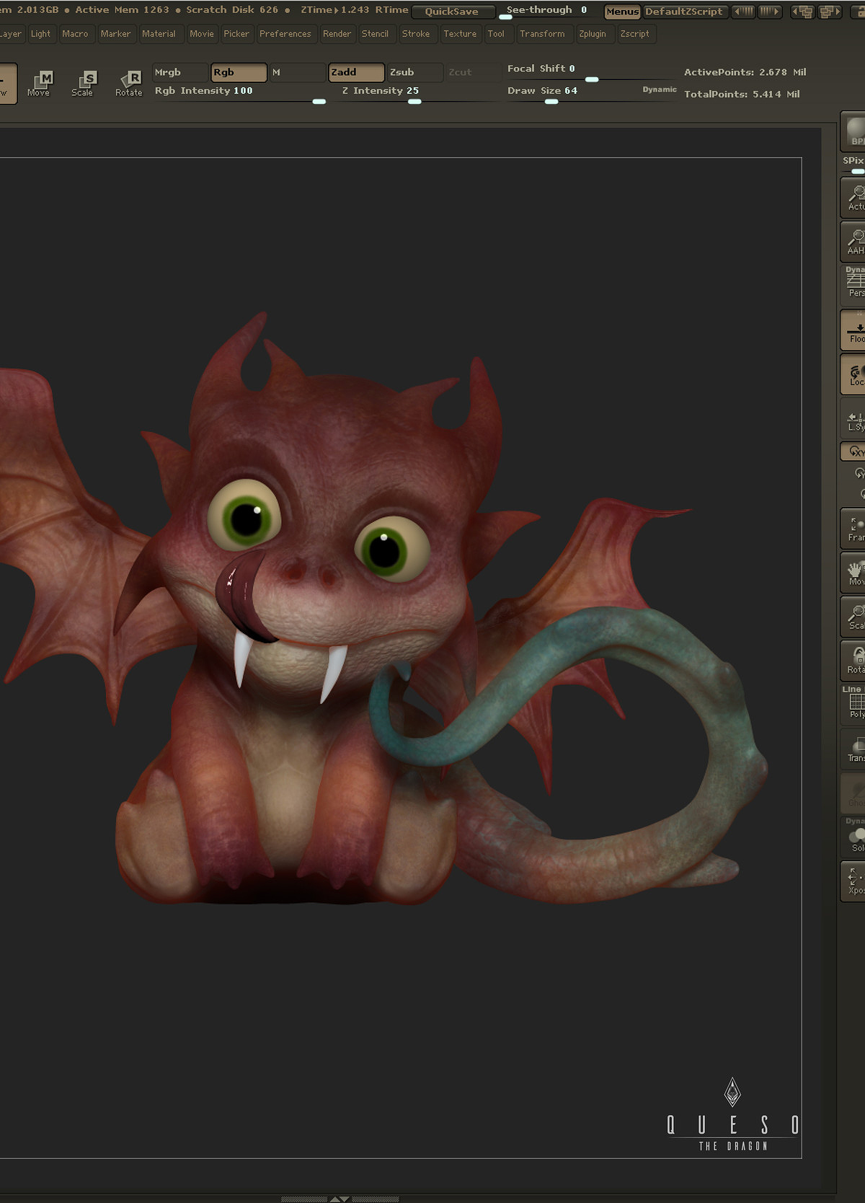
Task: Toggle the Zadd sculpt mode
Action: click(356, 72)
